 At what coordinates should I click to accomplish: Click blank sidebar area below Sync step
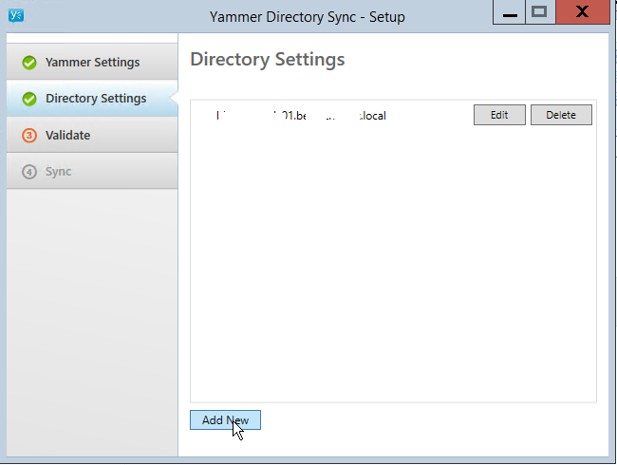(91, 313)
